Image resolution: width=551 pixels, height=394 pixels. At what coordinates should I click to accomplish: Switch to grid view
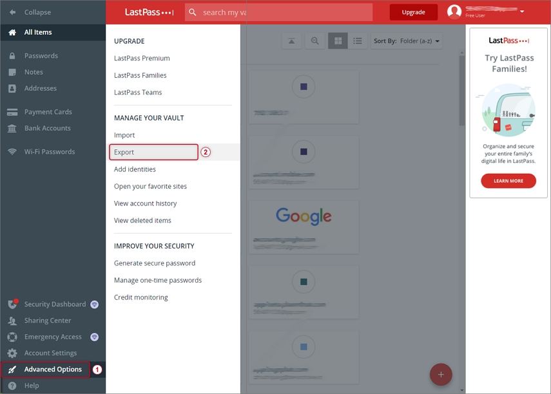click(x=338, y=41)
